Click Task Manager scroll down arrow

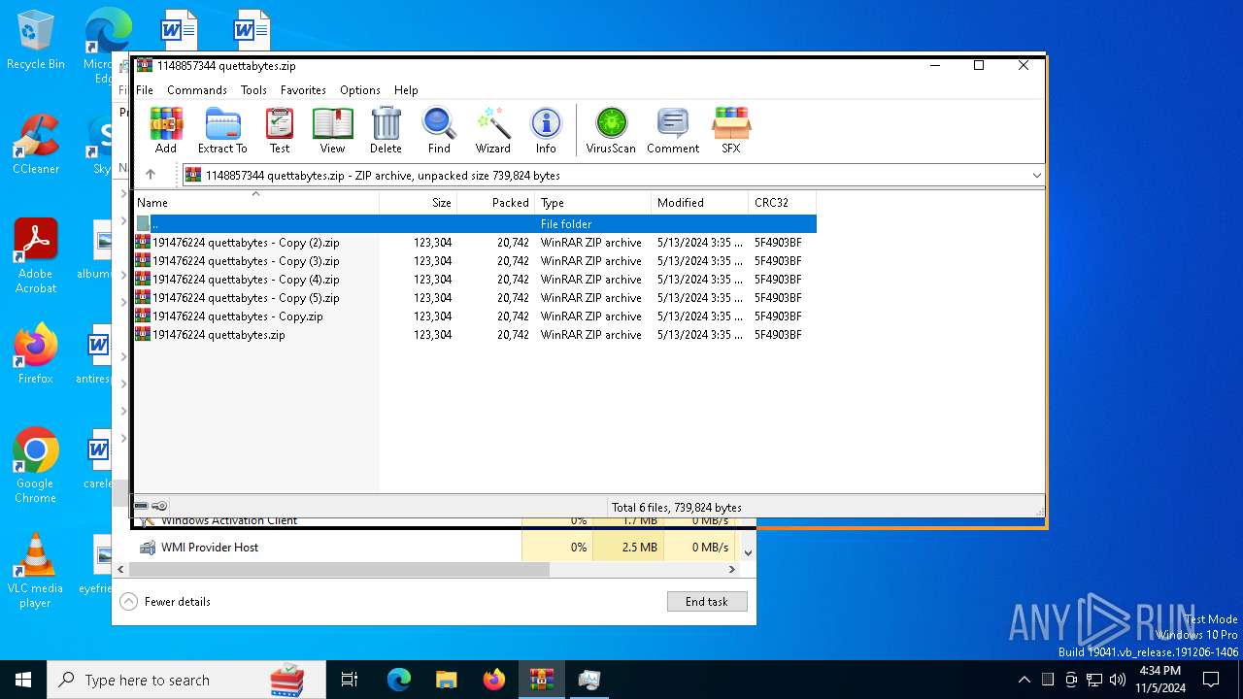(x=748, y=552)
